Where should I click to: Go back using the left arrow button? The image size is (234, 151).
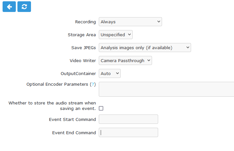[x=9, y=6]
